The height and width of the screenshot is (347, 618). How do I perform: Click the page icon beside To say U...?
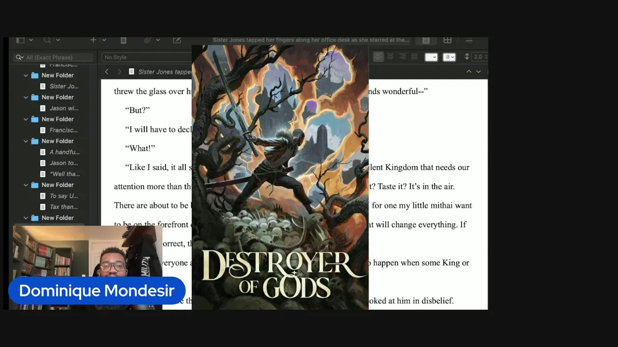43,196
